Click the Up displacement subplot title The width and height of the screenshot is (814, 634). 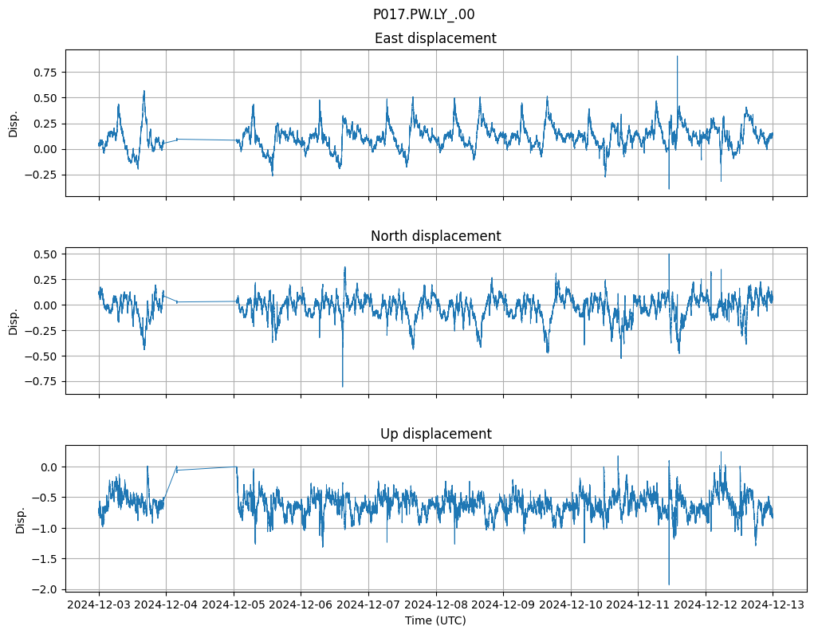pyautogui.click(x=435, y=434)
